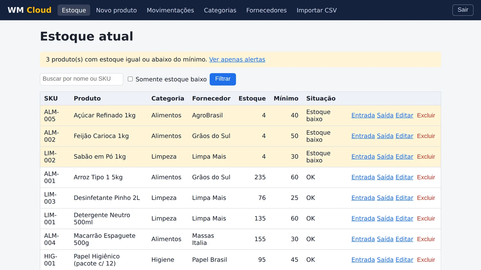Click Saída for Arroz Tipo 1 5kg
The height and width of the screenshot is (270, 481).
pos(385,177)
